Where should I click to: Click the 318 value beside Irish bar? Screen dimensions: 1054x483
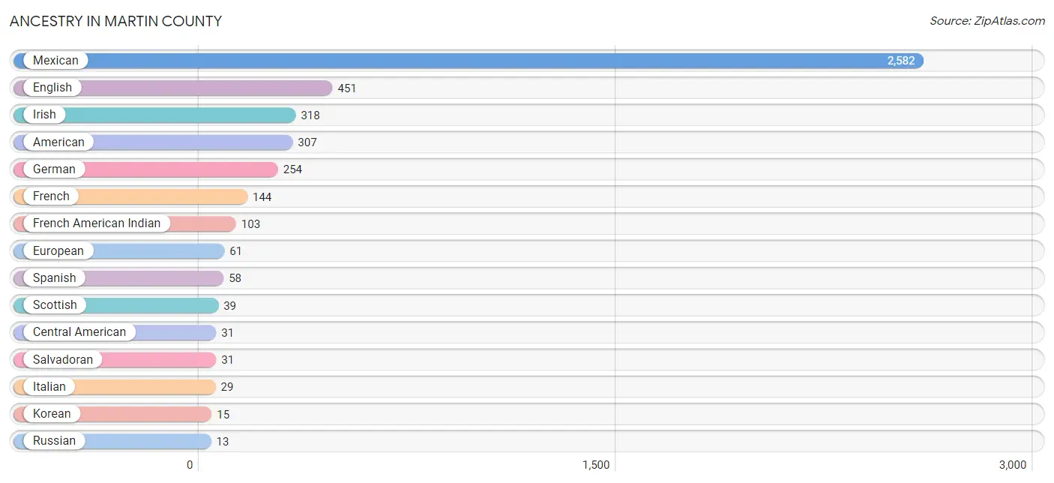[x=310, y=115]
